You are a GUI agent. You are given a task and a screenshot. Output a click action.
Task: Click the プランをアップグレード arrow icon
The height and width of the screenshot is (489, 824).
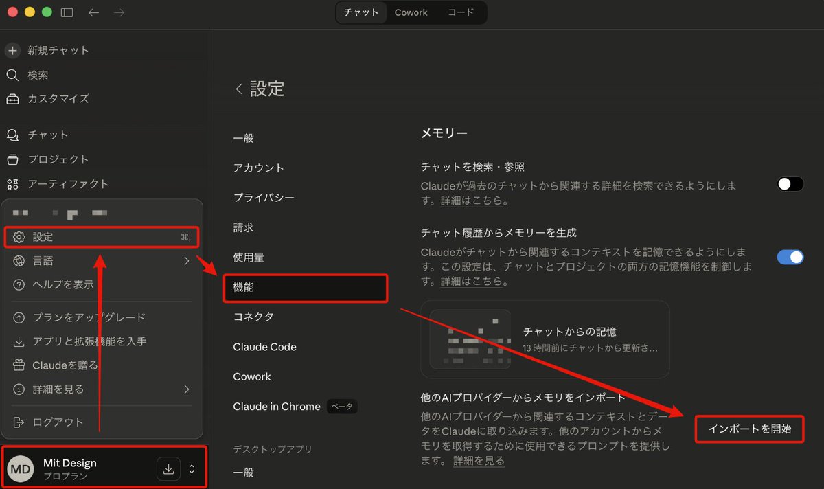pos(19,317)
